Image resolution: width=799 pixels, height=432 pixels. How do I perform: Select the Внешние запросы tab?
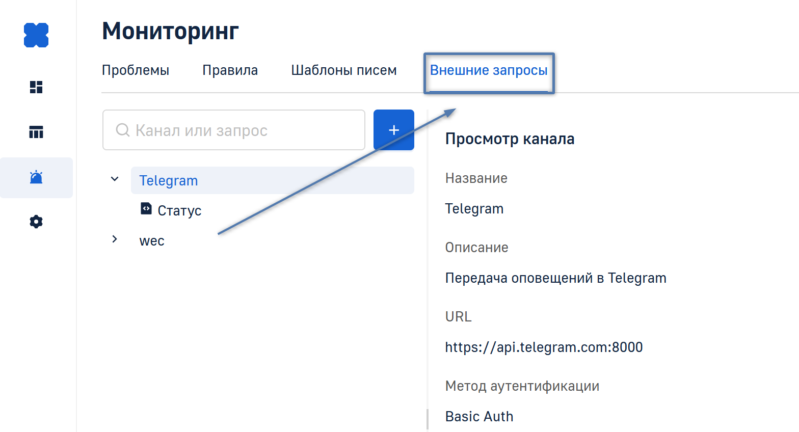coord(488,70)
